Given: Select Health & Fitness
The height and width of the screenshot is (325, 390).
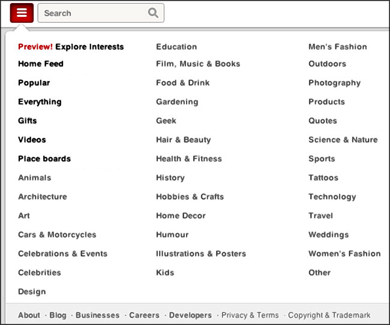Looking at the screenshot, I should point(189,159).
